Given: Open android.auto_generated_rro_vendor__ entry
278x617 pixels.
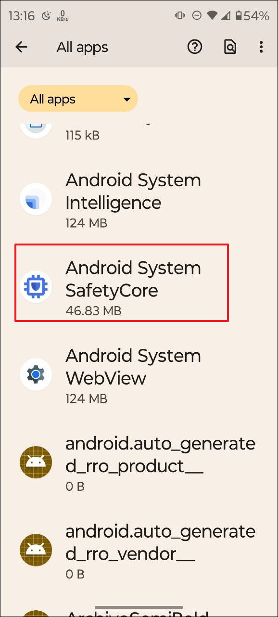Looking at the screenshot, I should click(x=139, y=550).
